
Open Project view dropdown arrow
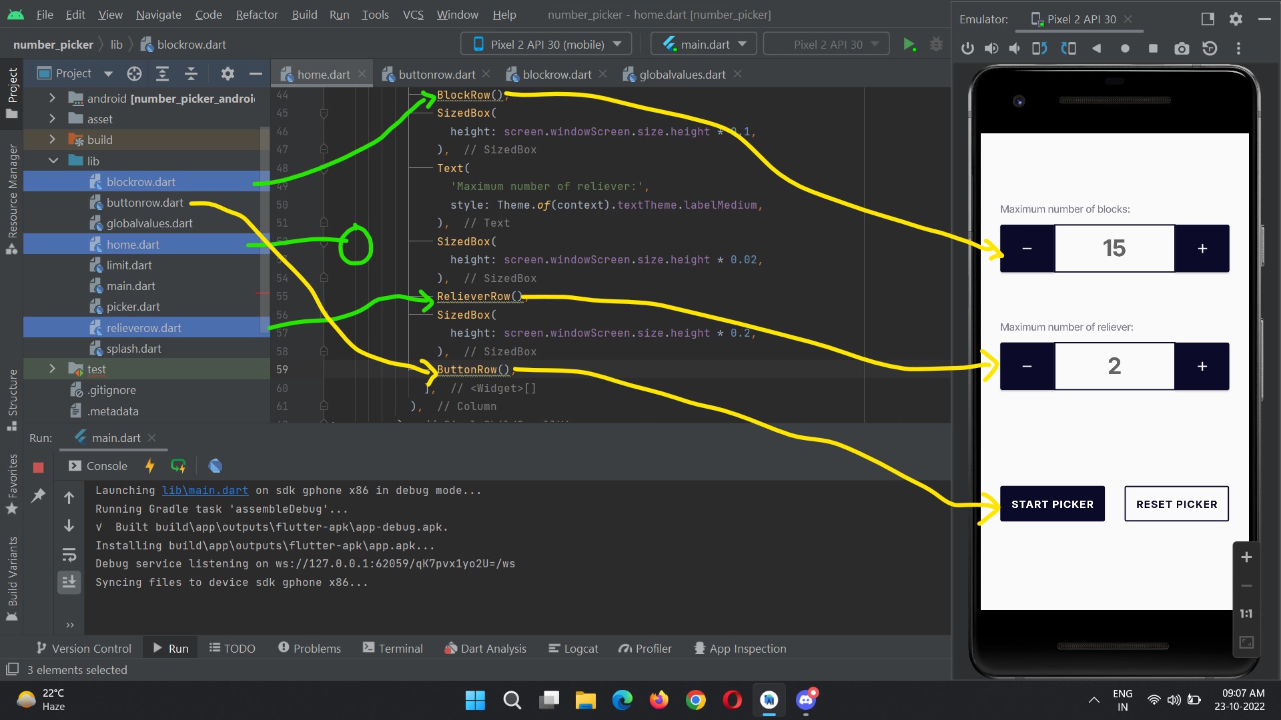pyautogui.click(x=108, y=73)
